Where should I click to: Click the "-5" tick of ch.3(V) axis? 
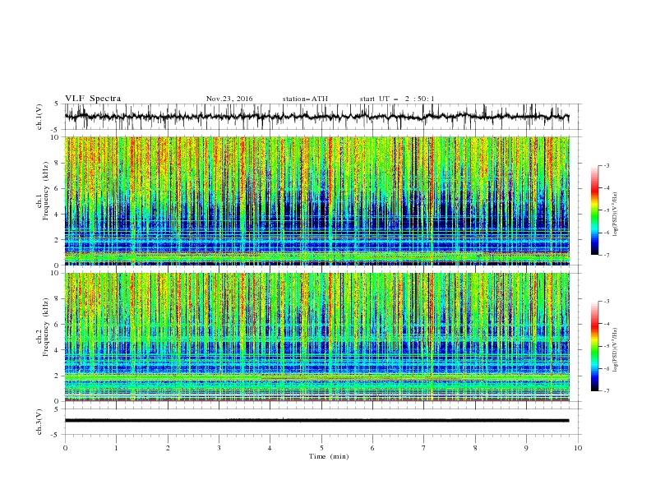pyautogui.click(x=56, y=435)
